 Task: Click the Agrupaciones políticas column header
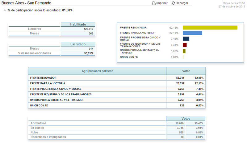(97, 71)
